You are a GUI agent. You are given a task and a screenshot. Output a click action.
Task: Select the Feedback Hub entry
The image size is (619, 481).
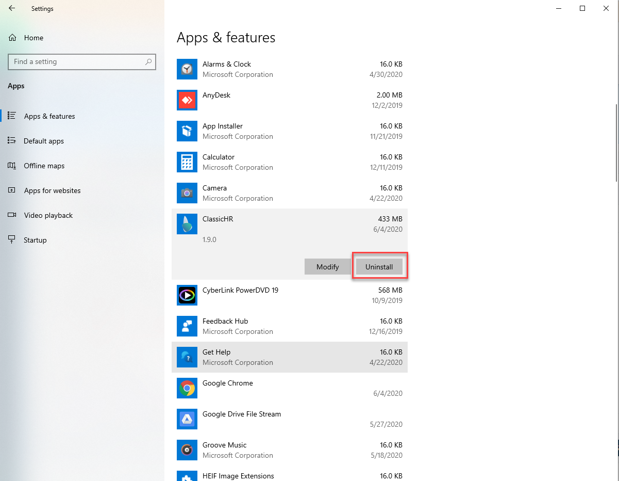pos(290,326)
